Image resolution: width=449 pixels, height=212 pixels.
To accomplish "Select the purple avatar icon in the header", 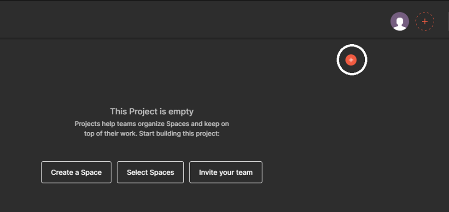I will click(x=400, y=22).
